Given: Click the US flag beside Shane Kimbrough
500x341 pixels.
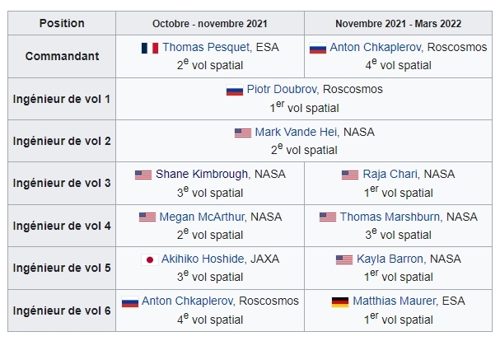Looking at the screenshot, I should pyautogui.click(x=143, y=175).
